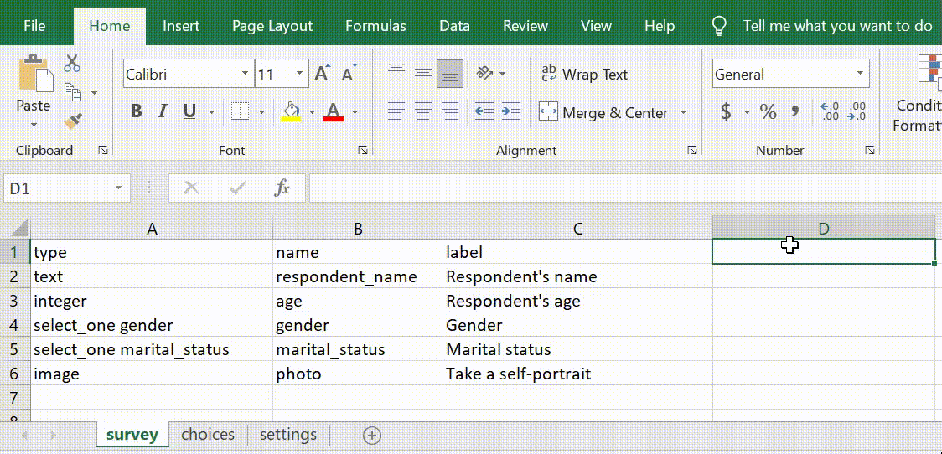
Task: Increase font size with large A
Action: coord(323,74)
